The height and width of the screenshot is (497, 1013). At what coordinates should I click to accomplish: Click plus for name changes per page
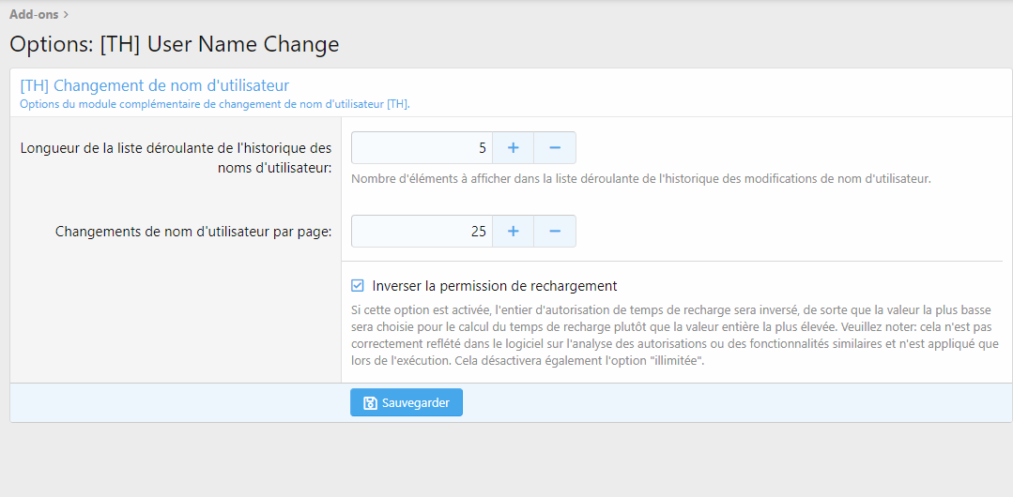coord(513,232)
